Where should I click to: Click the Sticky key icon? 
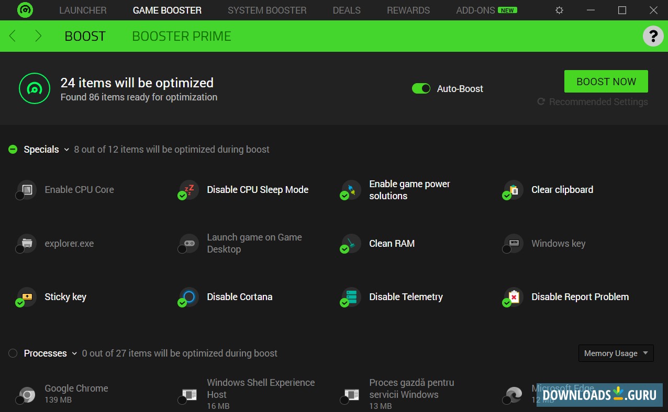[x=26, y=296]
